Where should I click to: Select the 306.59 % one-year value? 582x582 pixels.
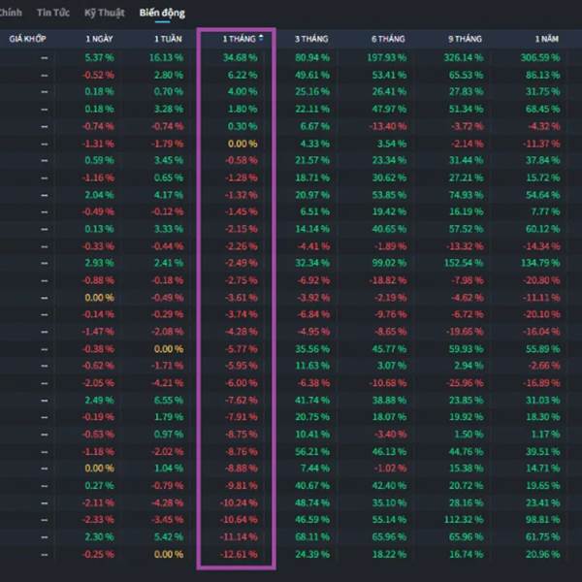542,58
